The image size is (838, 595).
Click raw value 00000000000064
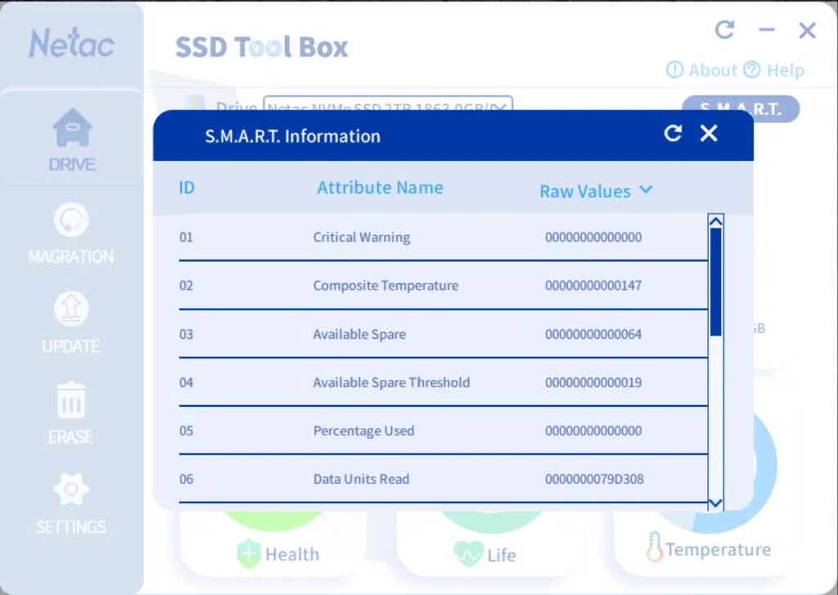tap(593, 334)
